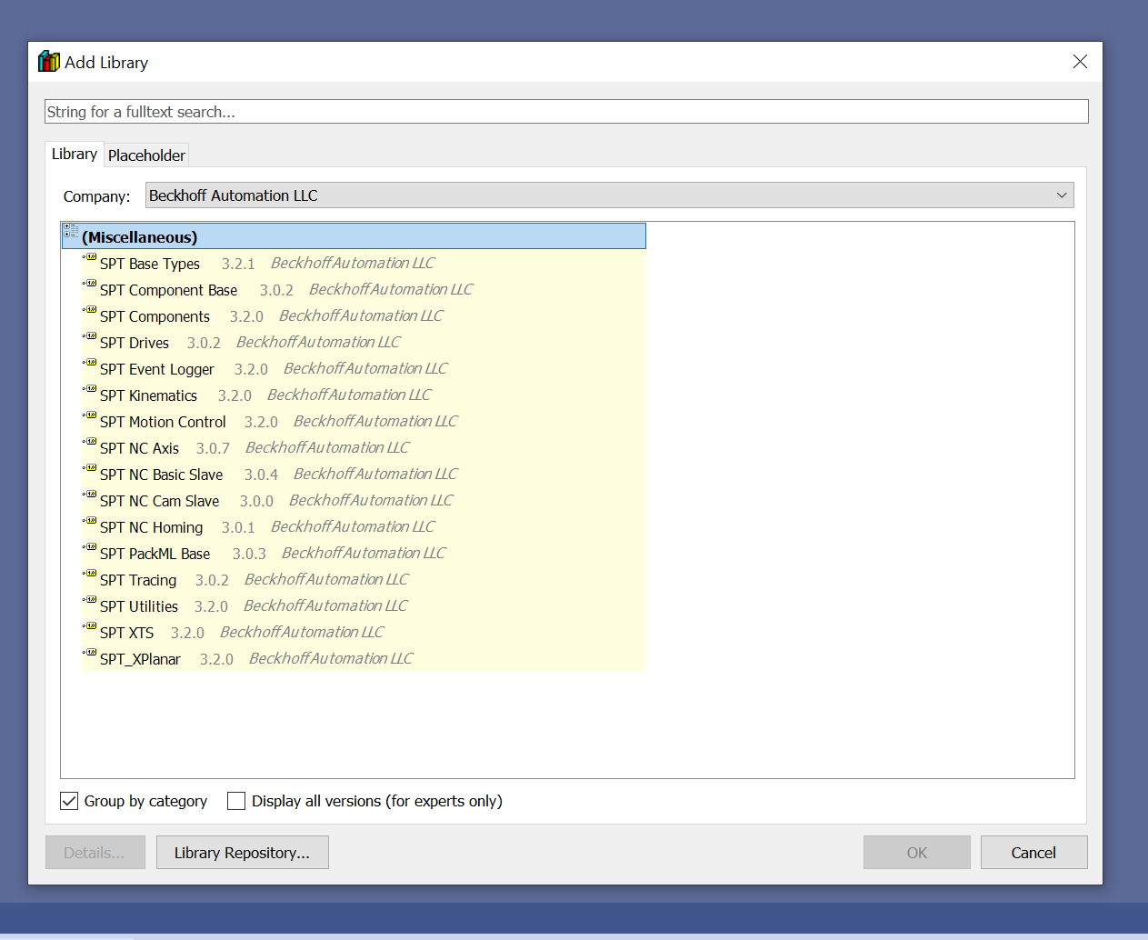The height and width of the screenshot is (940, 1148).
Task: Click version 3.2.1 of SPT Base Types
Action: [238, 264]
